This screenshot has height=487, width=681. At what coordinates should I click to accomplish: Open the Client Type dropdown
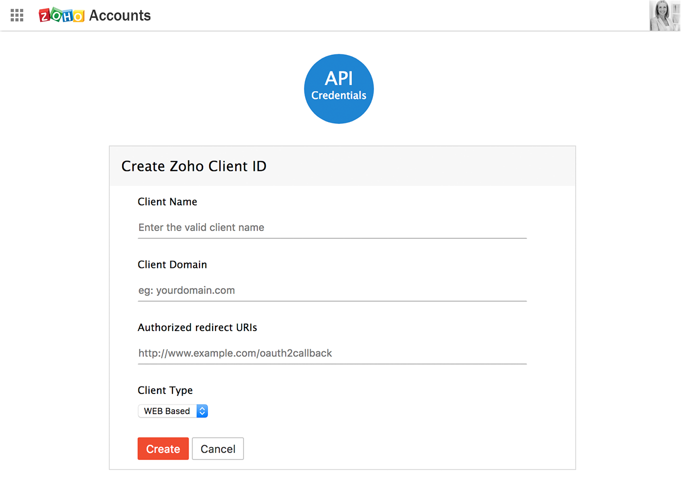(173, 411)
